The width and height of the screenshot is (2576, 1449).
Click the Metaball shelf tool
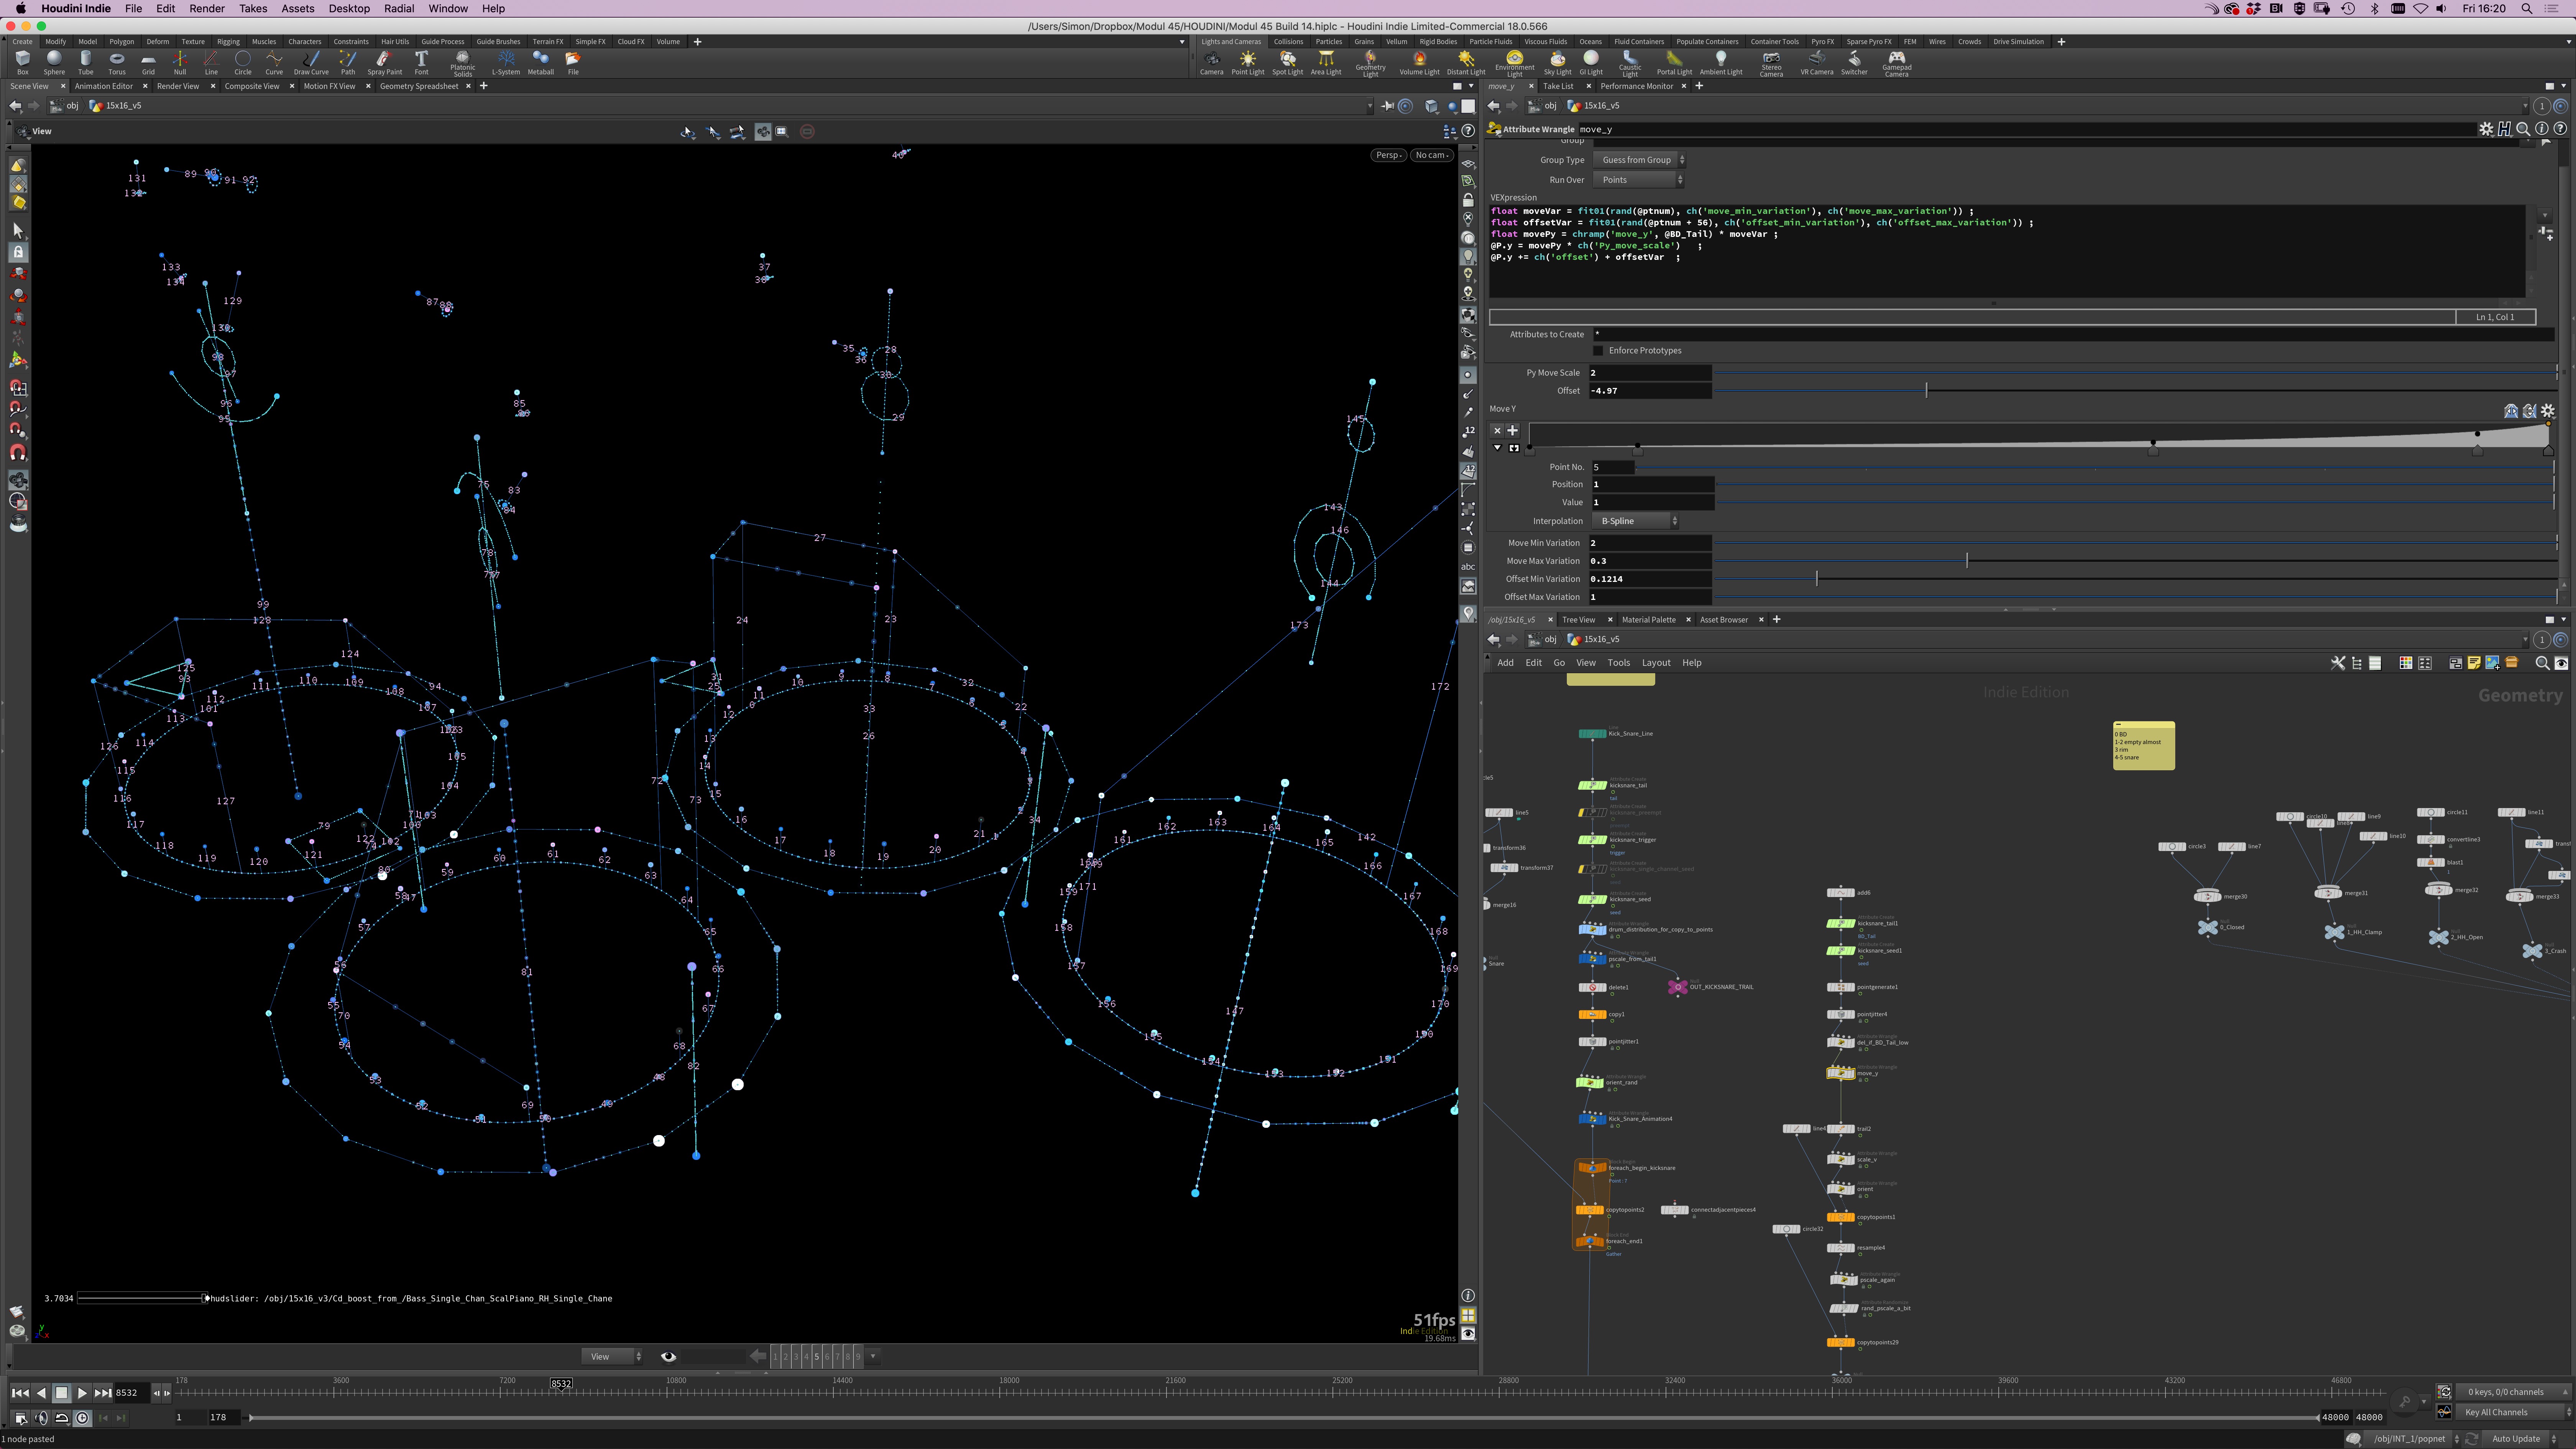coord(540,63)
